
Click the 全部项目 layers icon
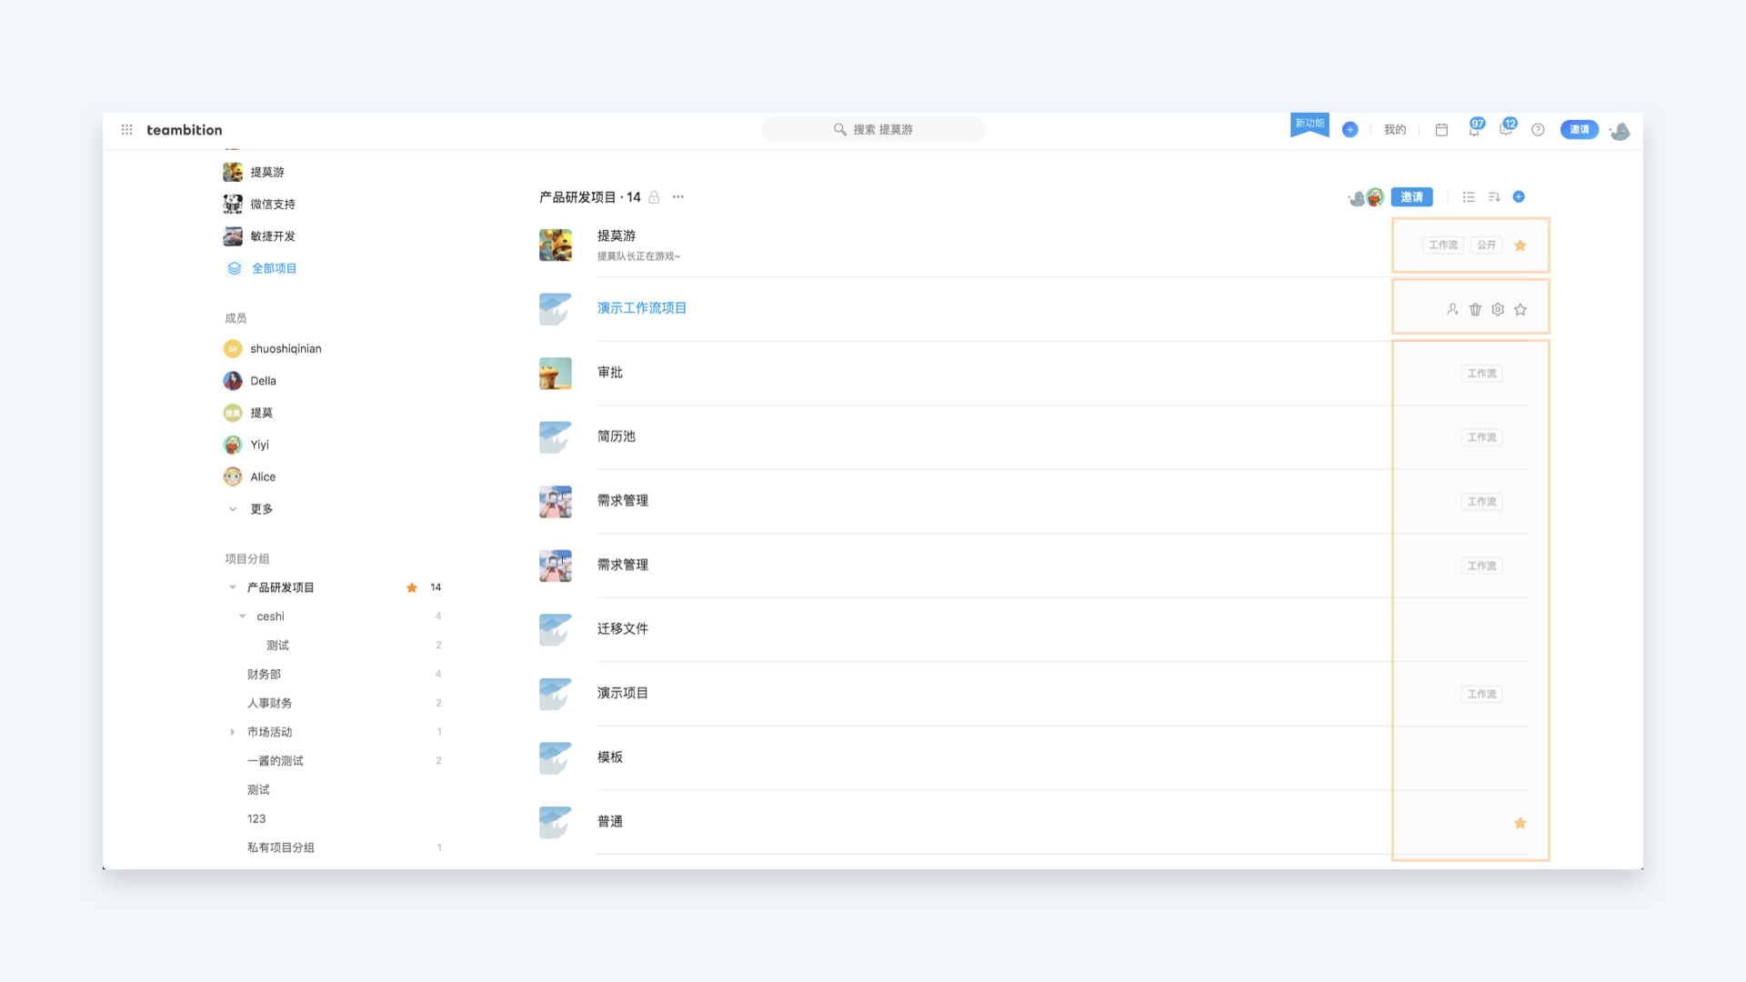[x=235, y=268]
